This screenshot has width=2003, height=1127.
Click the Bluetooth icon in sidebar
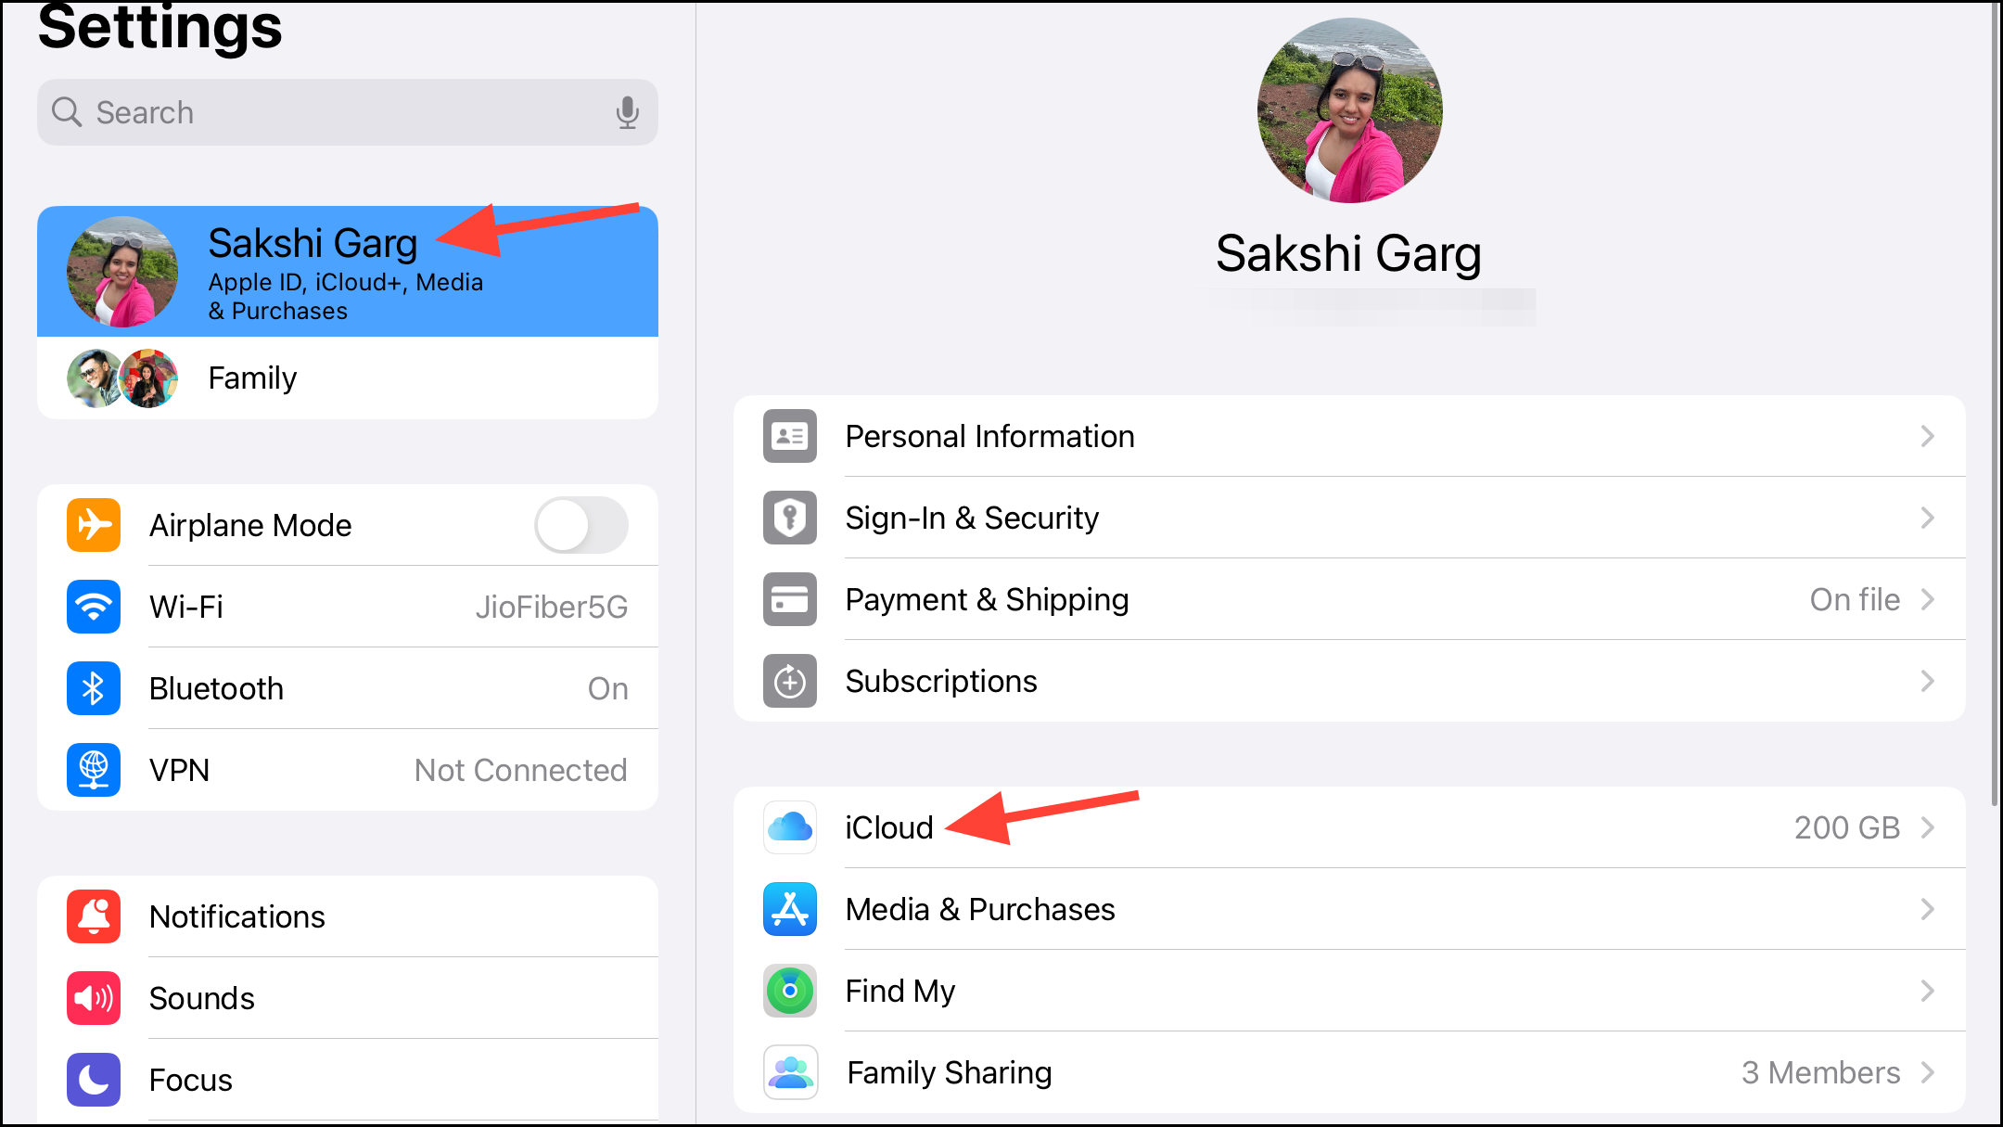pyautogui.click(x=94, y=688)
